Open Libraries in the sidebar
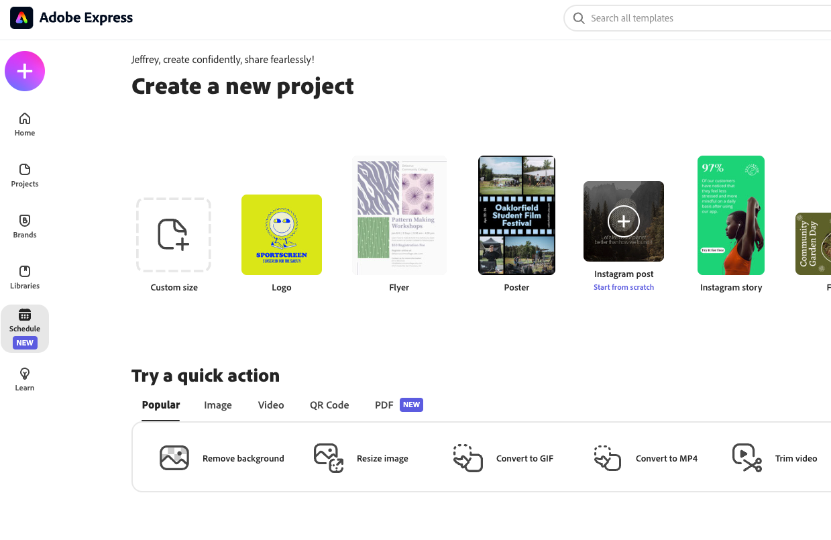831x540 pixels. pyautogui.click(x=25, y=278)
